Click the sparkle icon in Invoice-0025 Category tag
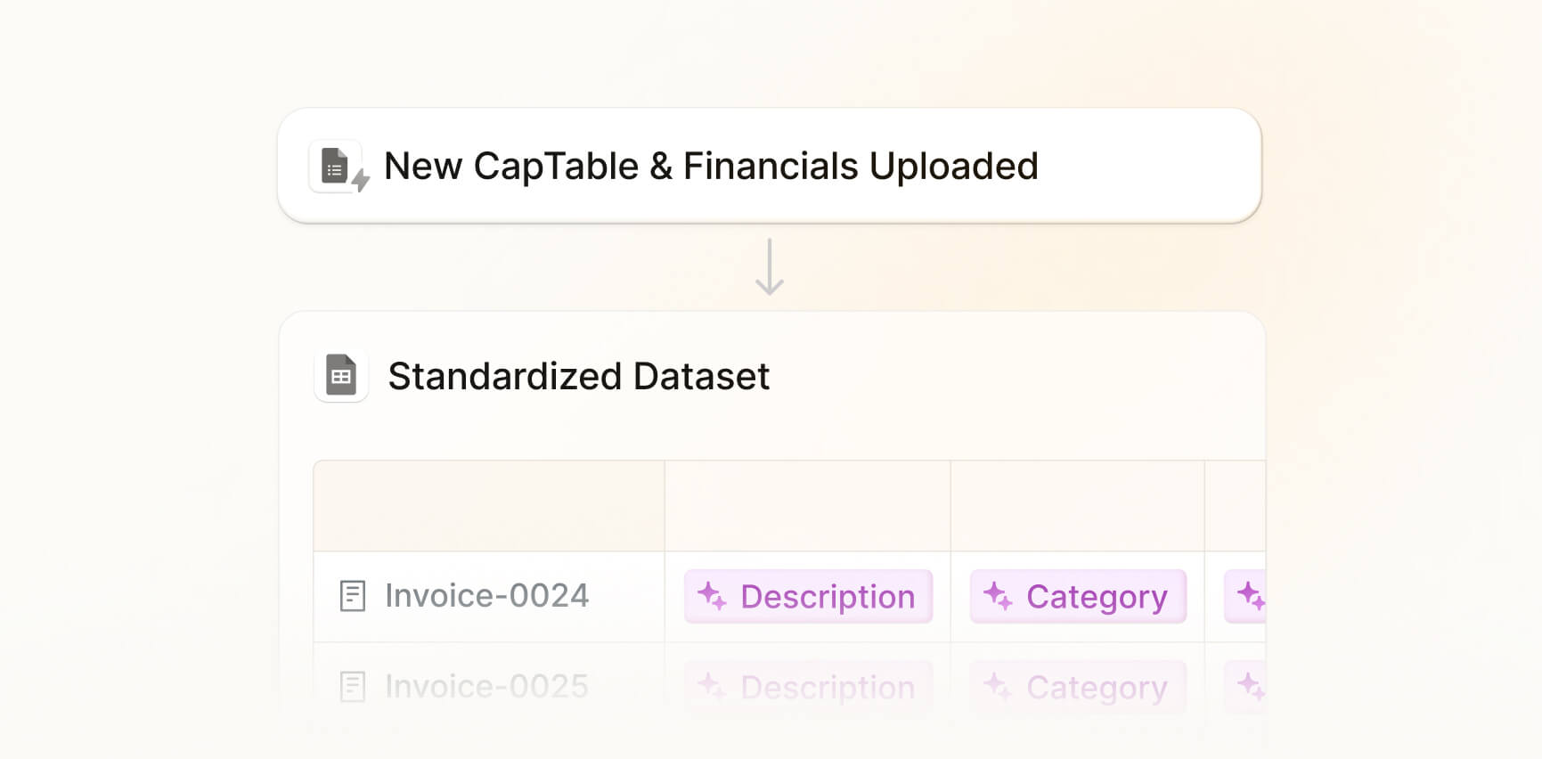Image resolution: width=1542 pixels, height=759 pixels. tap(998, 687)
